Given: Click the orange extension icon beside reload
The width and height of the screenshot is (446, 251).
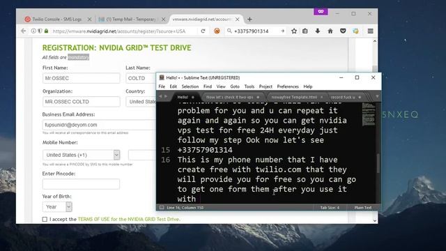Looking at the screenshot, I should [217, 31].
